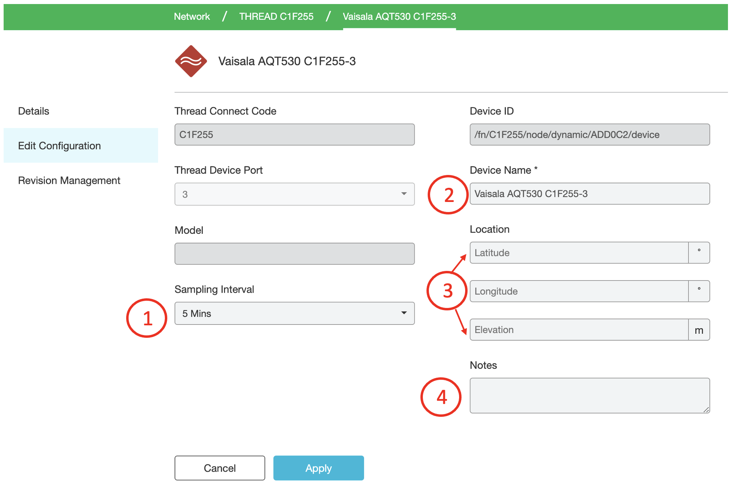Click the disabled Model field

294,254
